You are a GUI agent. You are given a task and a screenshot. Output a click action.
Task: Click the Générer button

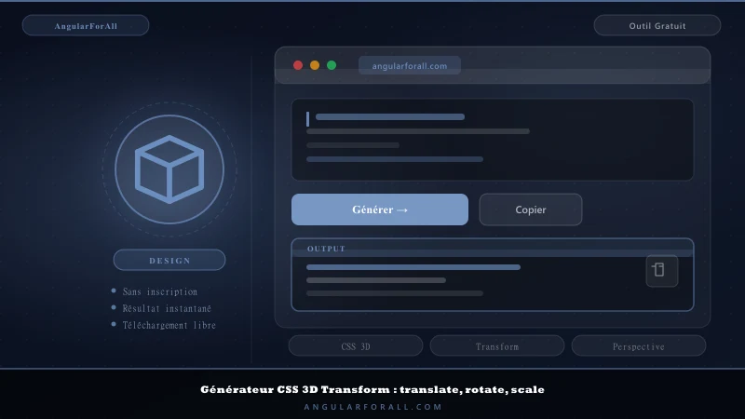click(x=380, y=209)
